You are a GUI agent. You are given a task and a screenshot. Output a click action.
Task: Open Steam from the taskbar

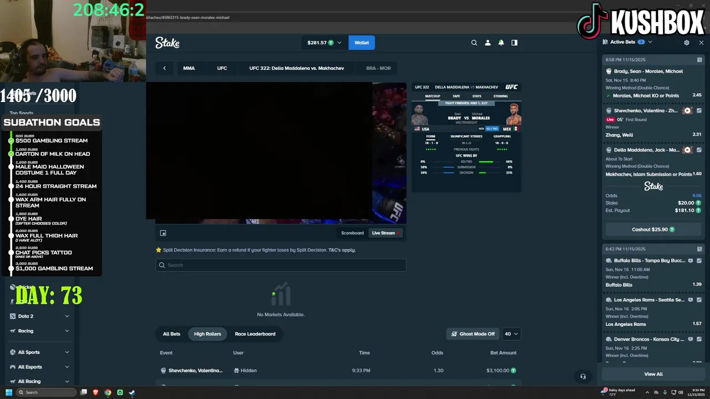132,392
